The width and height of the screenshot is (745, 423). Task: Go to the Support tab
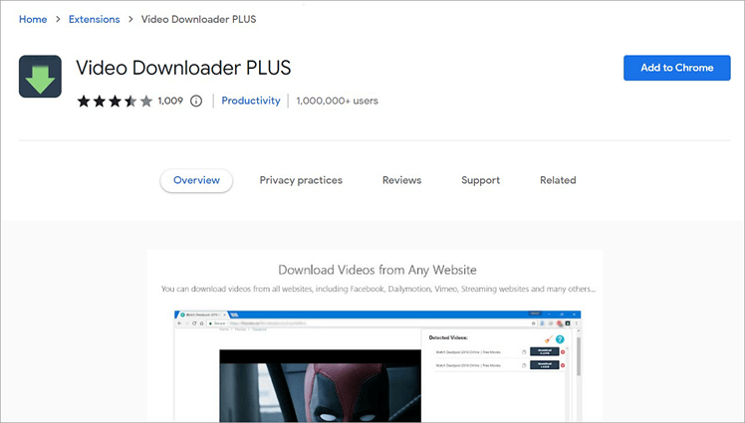[x=480, y=180]
